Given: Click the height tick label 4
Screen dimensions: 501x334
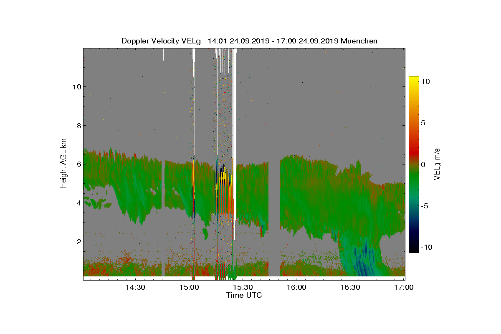Looking at the screenshot, I should click(78, 203).
